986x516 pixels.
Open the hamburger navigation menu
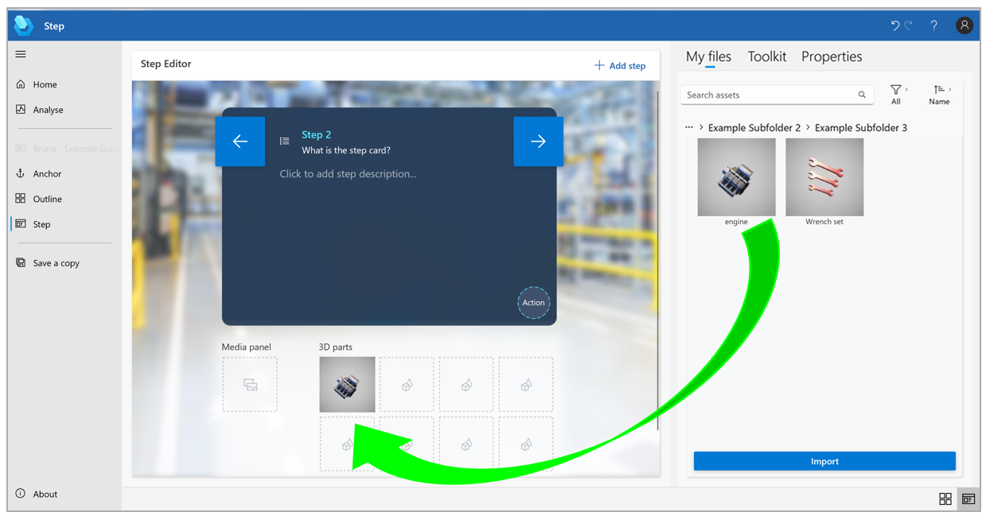21,54
